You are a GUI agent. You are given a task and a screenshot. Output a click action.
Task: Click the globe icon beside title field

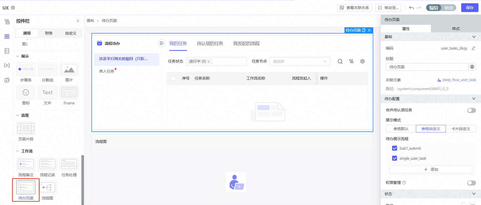pos(472,67)
